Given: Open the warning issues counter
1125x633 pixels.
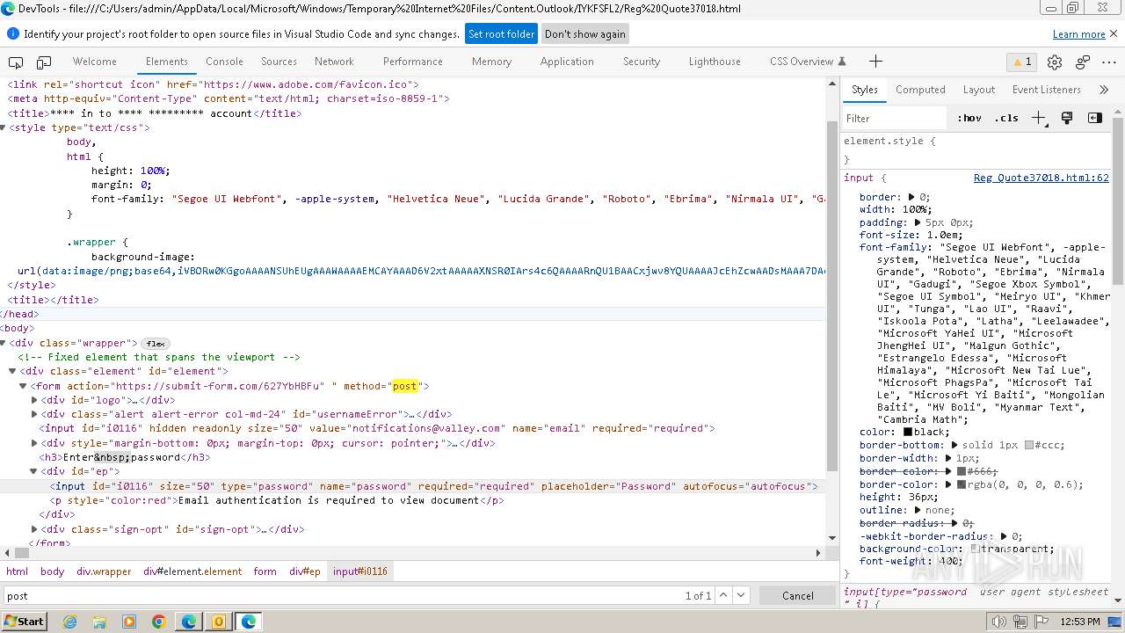Looking at the screenshot, I should (1021, 62).
